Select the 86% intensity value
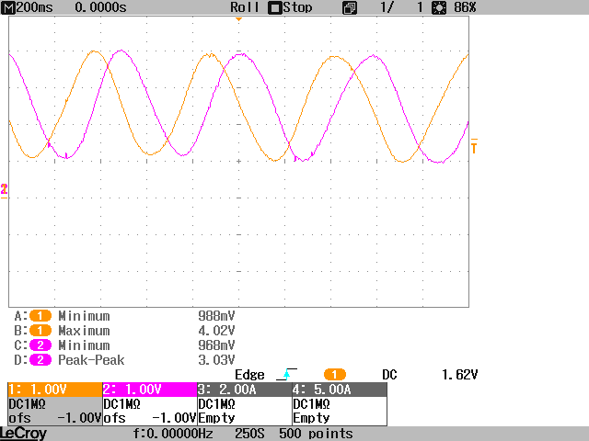 (465, 7)
